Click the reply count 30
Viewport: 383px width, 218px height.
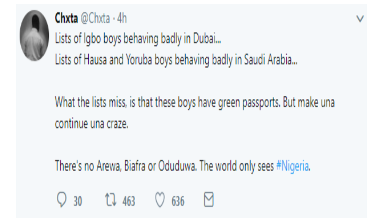pyautogui.click(x=78, y=201)
